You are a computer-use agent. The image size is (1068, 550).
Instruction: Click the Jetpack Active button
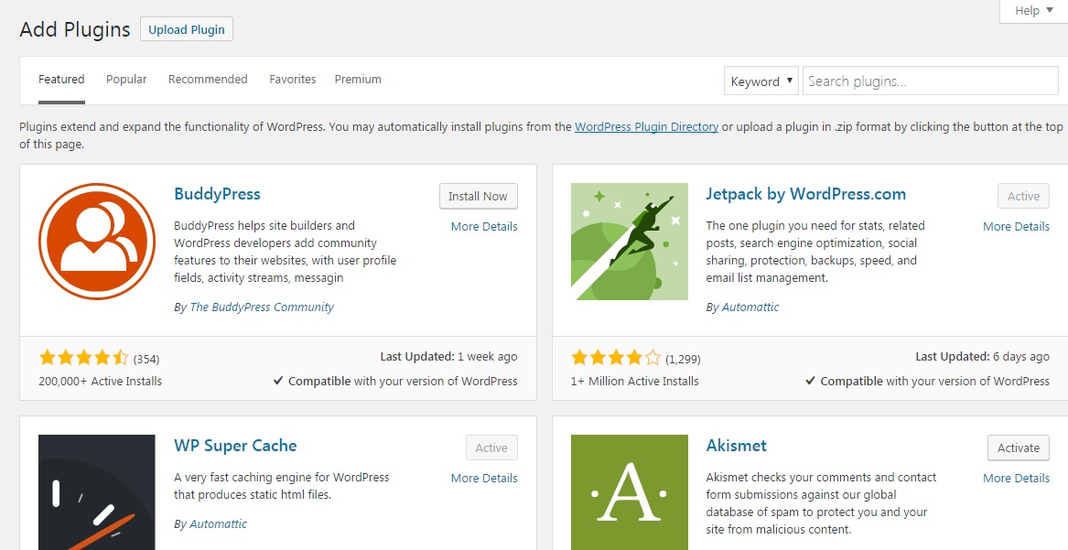click(x=1024, y=196)
